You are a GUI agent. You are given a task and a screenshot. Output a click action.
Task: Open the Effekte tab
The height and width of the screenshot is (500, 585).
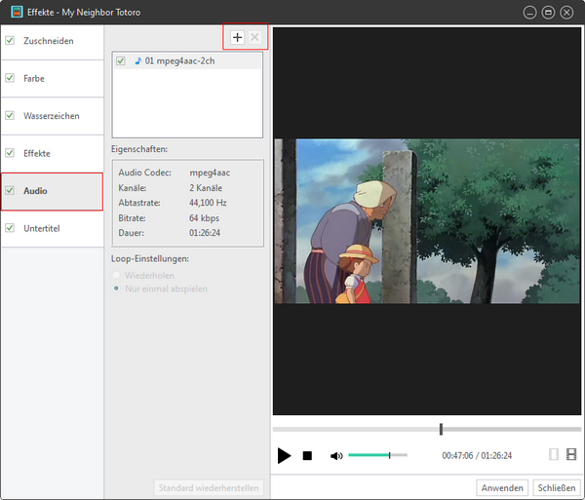click(53, 153)
